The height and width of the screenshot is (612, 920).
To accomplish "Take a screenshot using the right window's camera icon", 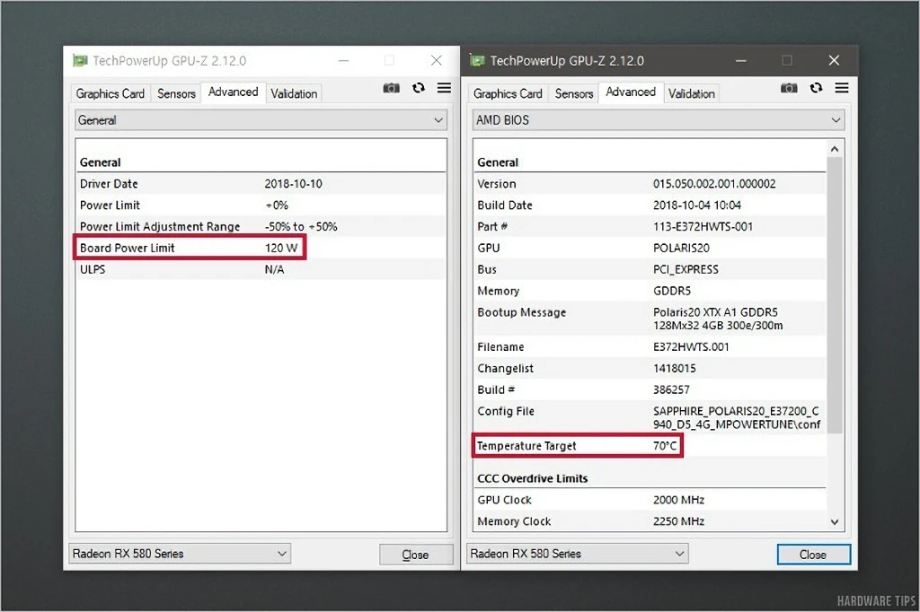I will 789,88.
